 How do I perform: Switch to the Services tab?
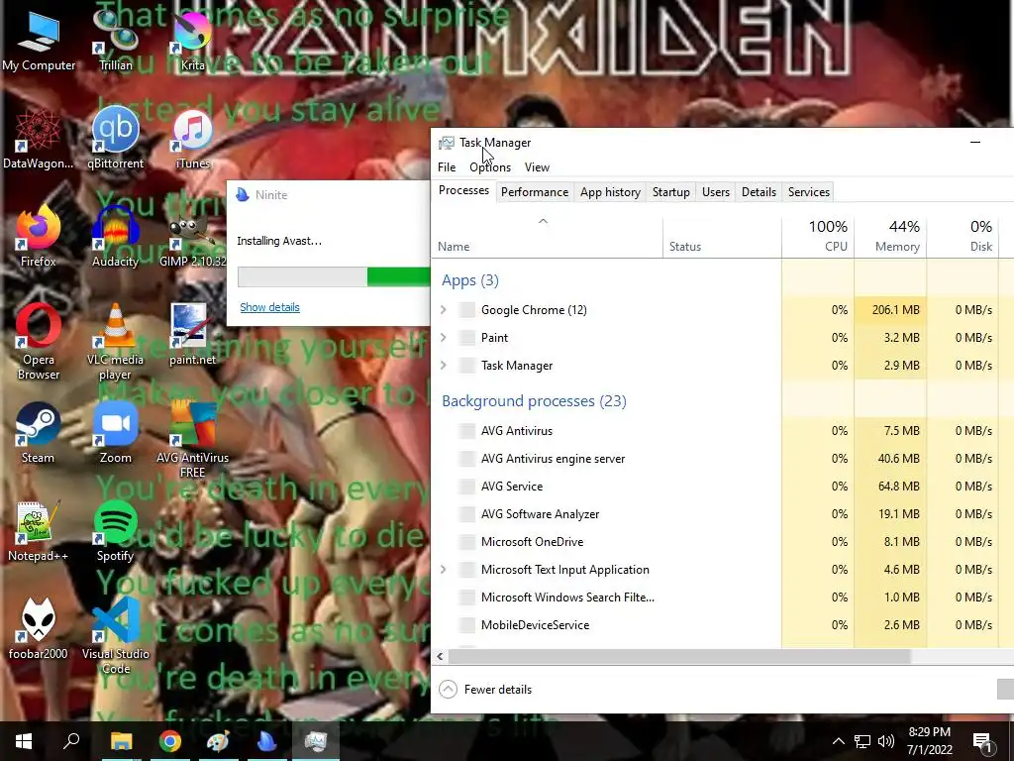(x=809, y=192)
